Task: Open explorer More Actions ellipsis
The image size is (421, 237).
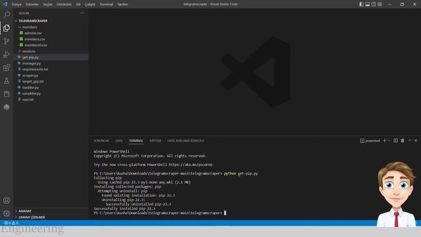Action: (82, 13)
